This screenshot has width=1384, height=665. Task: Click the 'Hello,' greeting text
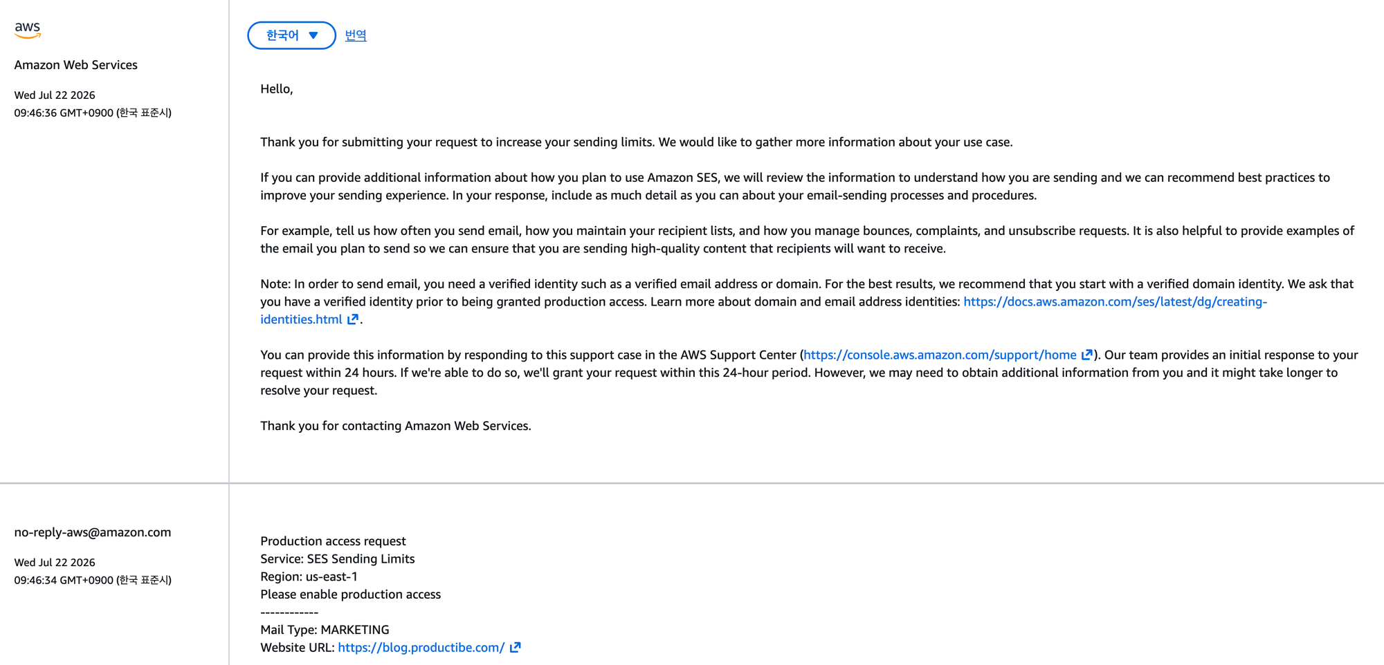point(277,89)
